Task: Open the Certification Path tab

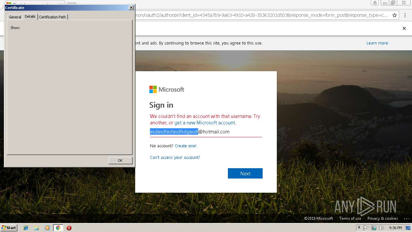Action: pos(52,17)
